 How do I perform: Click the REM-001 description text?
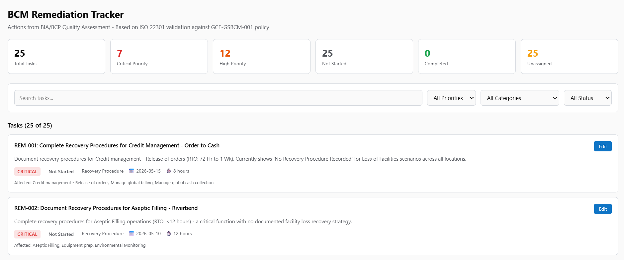(x=240, y=159)
